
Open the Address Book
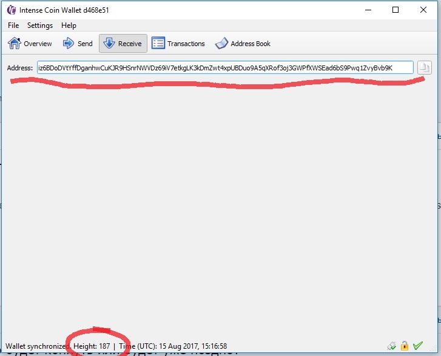click(x=243, y=44)
